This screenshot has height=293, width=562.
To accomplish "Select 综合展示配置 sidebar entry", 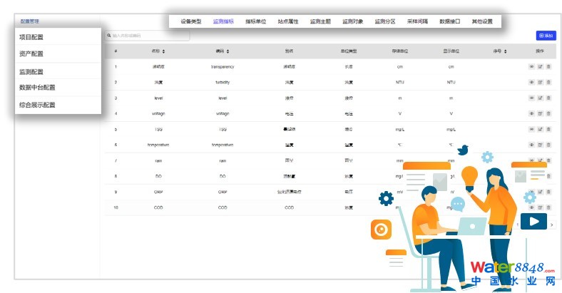I will [37, 105].
